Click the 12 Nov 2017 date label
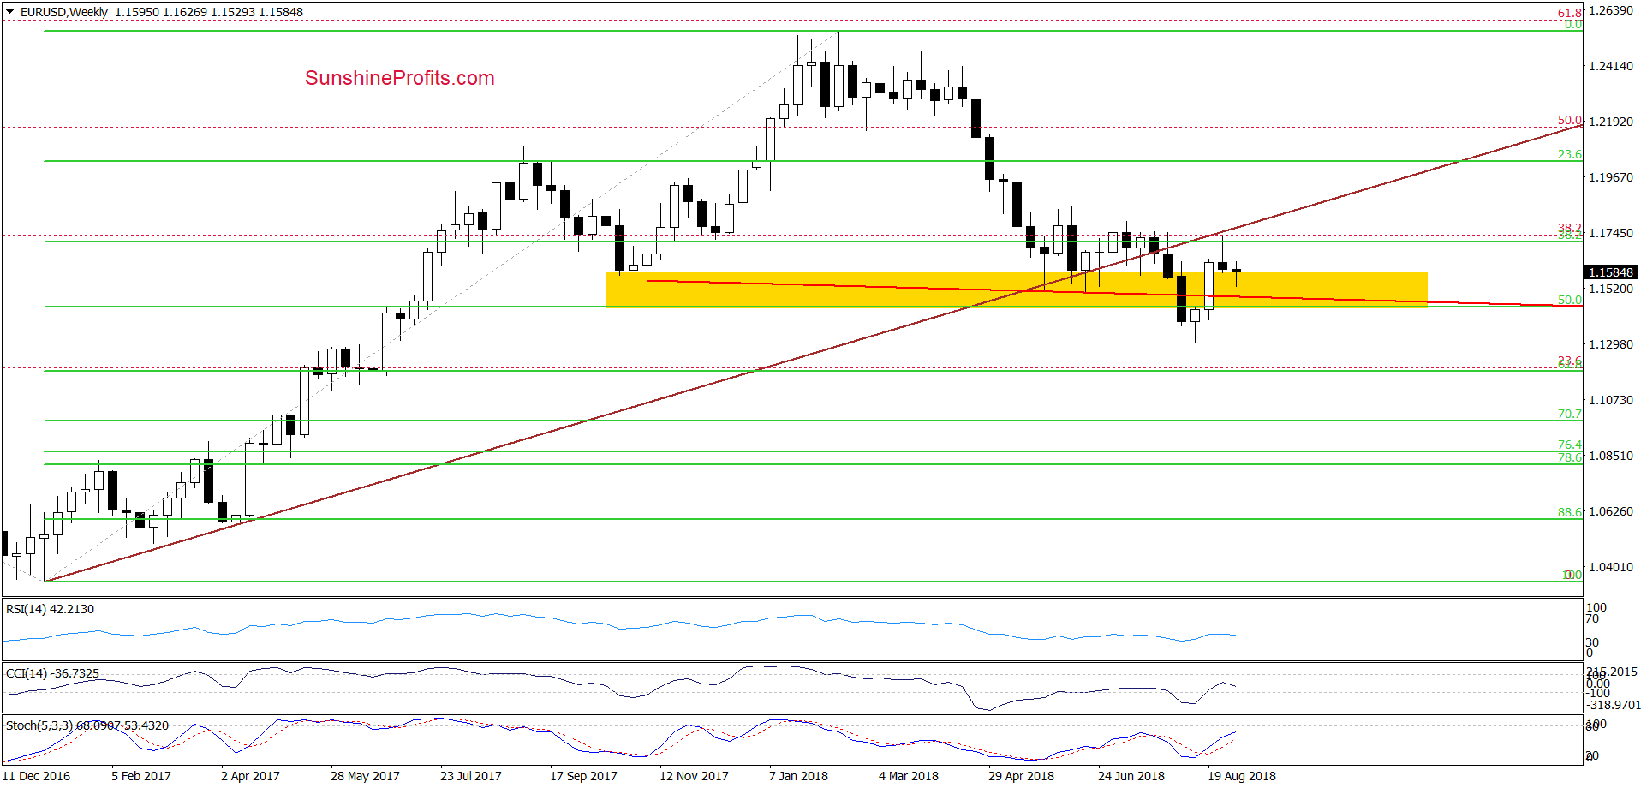 [x=694, y=776]
